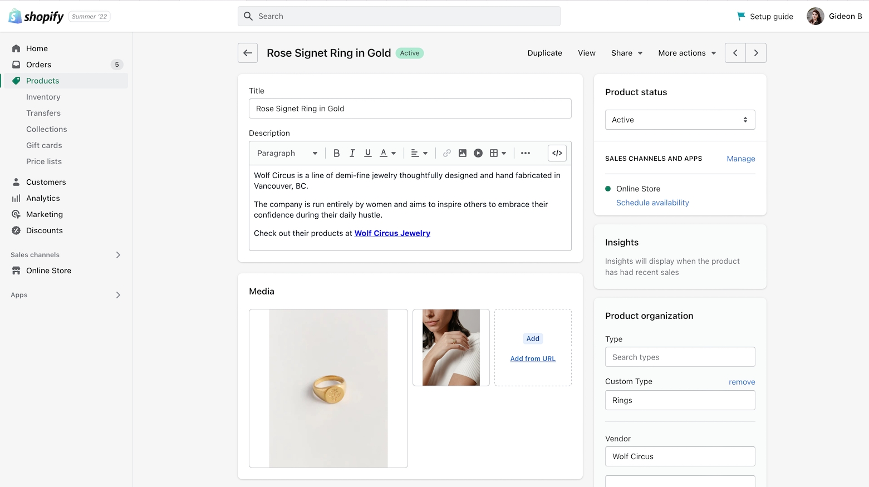Expand the More actions menu
Image resolution: width=869 pixels, height=487 pixels.
(686, 53)
